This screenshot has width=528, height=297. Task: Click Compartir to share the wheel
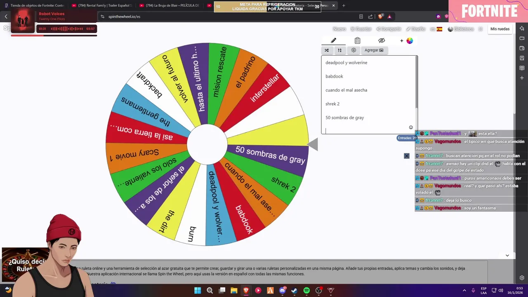tap(389, 29)
